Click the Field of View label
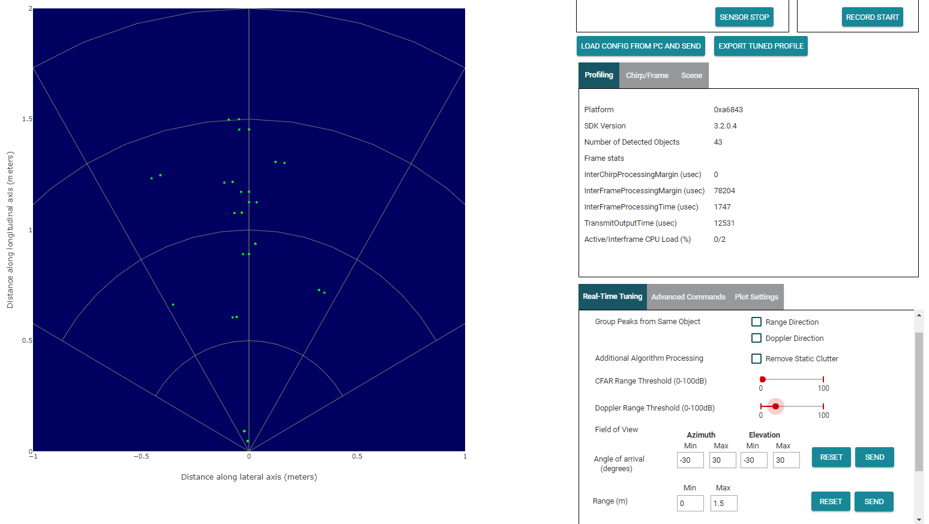This screenshot has height=524, width=929. (616, 430)
